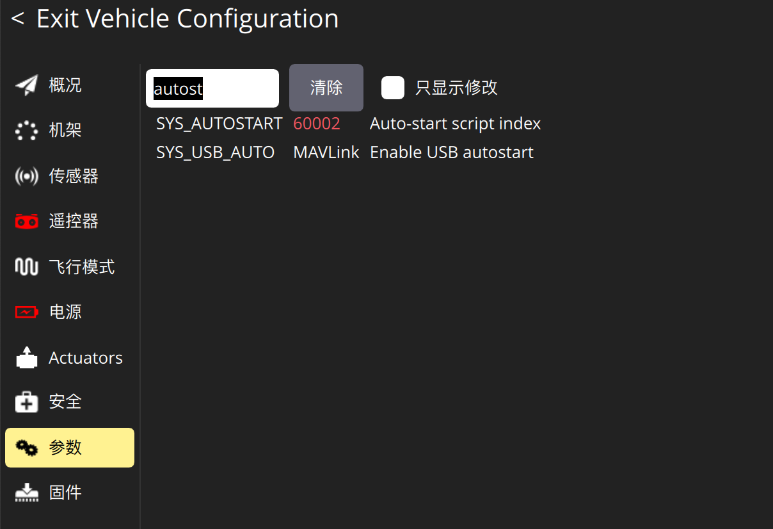Click the back arrow to exit configuration
773x529 pixels.
pyautogui.click(x=18, y=19)
